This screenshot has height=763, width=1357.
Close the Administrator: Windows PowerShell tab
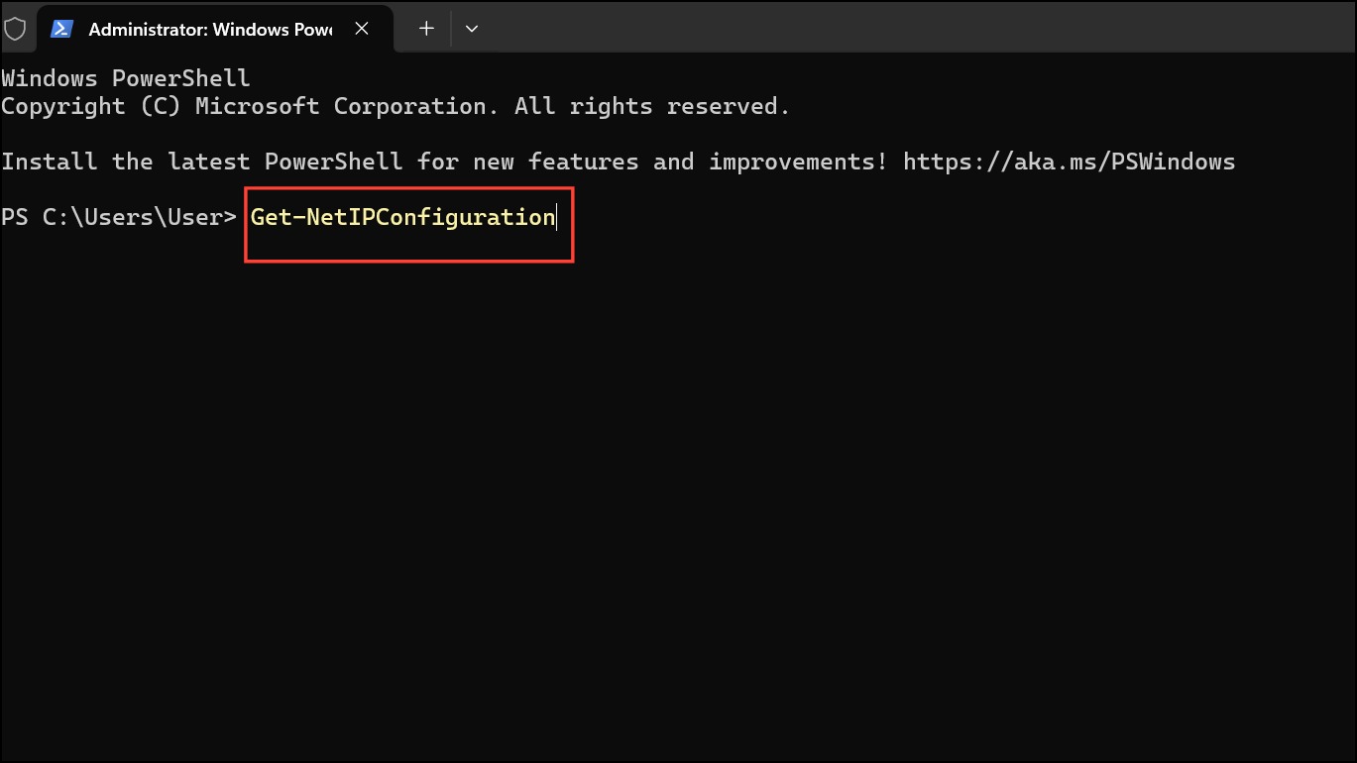coord(362,29)
